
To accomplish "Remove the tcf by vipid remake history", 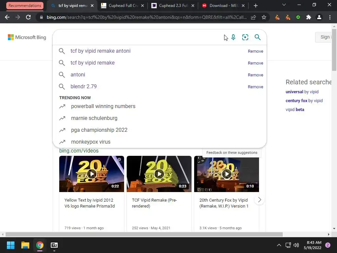I will pyautogui.click(x=255, y=63).
